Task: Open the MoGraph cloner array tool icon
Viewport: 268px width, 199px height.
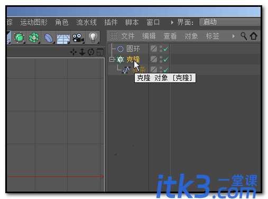Action: (34, 37)
